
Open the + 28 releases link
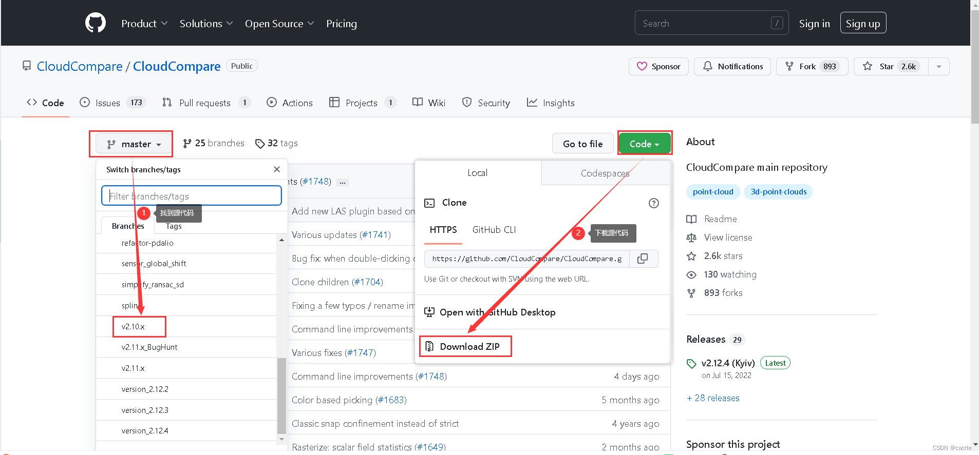[713, 398]
